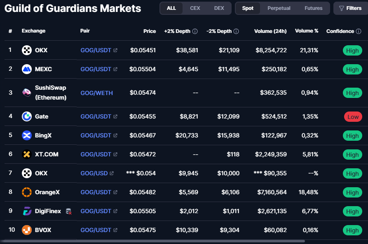
Task: Switch to the Perpetual markets tab
Action: pos(279,8)
